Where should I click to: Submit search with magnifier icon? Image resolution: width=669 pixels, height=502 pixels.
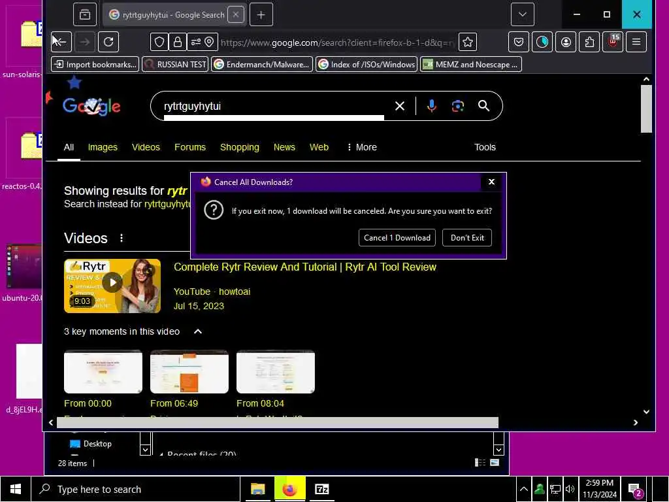tap(484, 106)
